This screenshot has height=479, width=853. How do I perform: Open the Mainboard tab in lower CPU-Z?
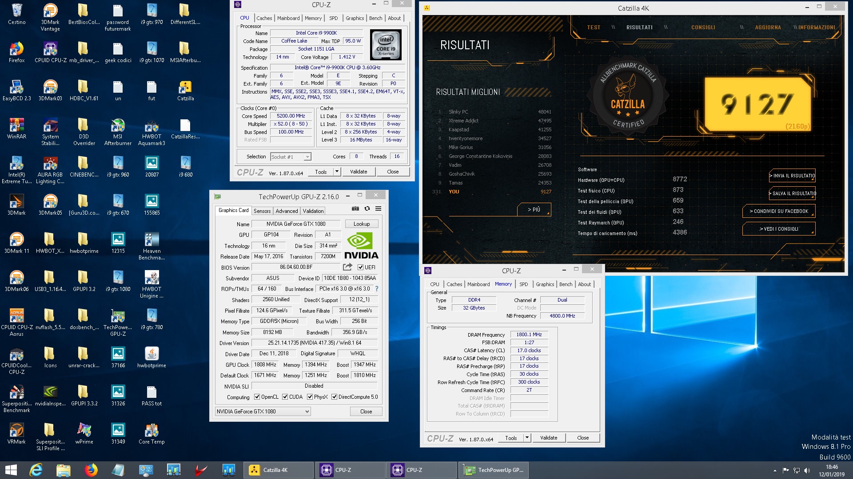coord(478,284)
